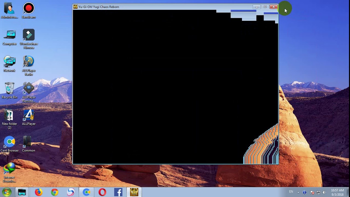The image size is (350, 197).
Task: Open Wondershare Filmora desktop shortcut
Action: [29, 39]
